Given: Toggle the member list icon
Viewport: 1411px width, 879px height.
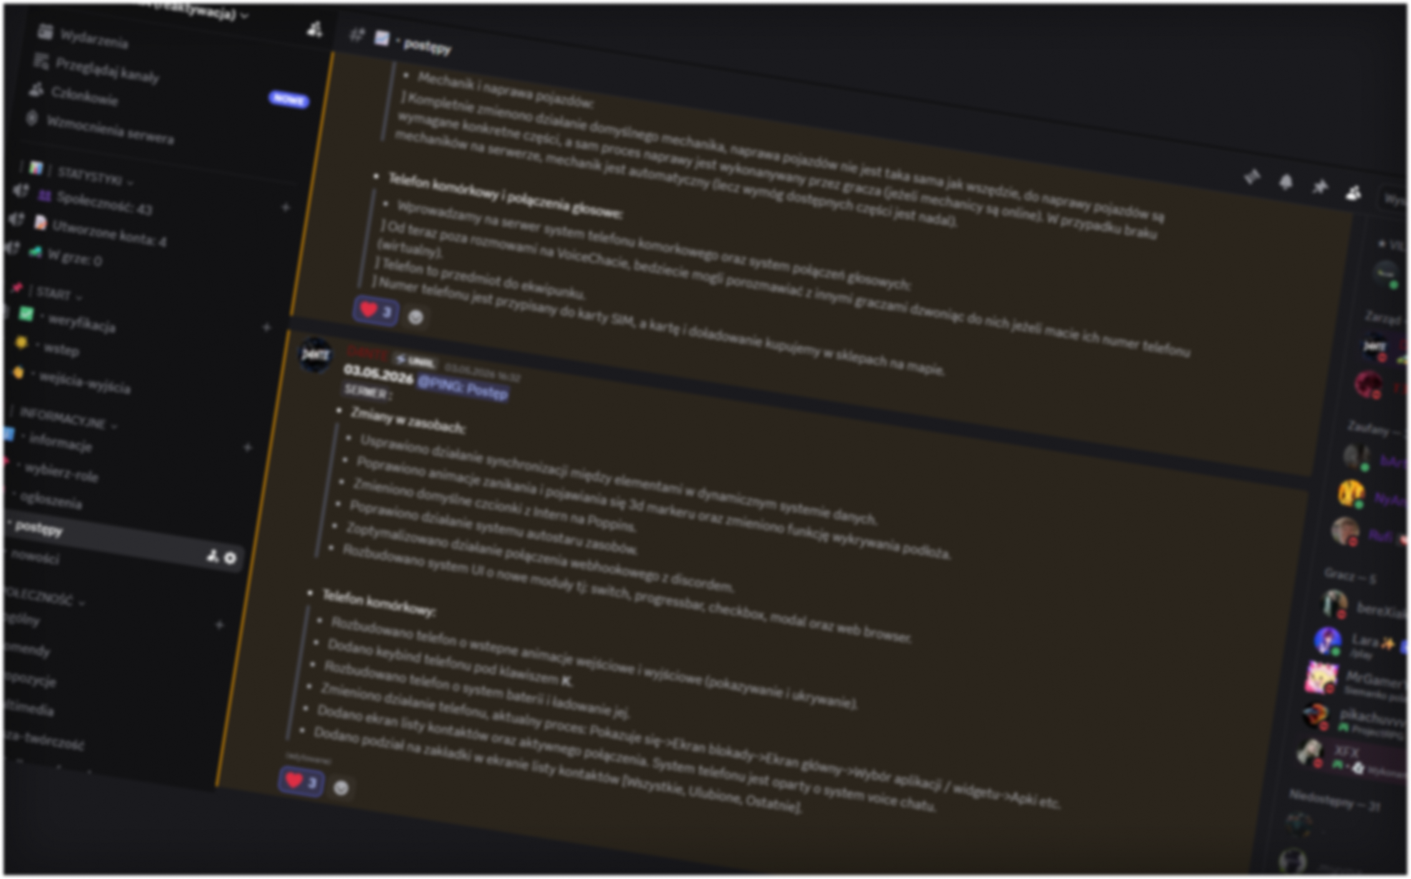Looking at the screenshot, I should pyautogui.click(x=1353, y=193).
